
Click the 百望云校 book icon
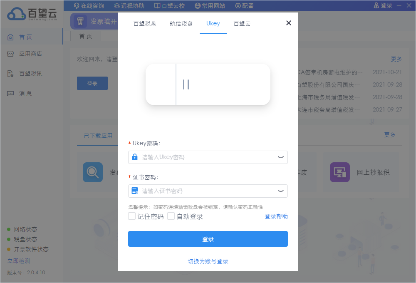(x=157, y=5)
